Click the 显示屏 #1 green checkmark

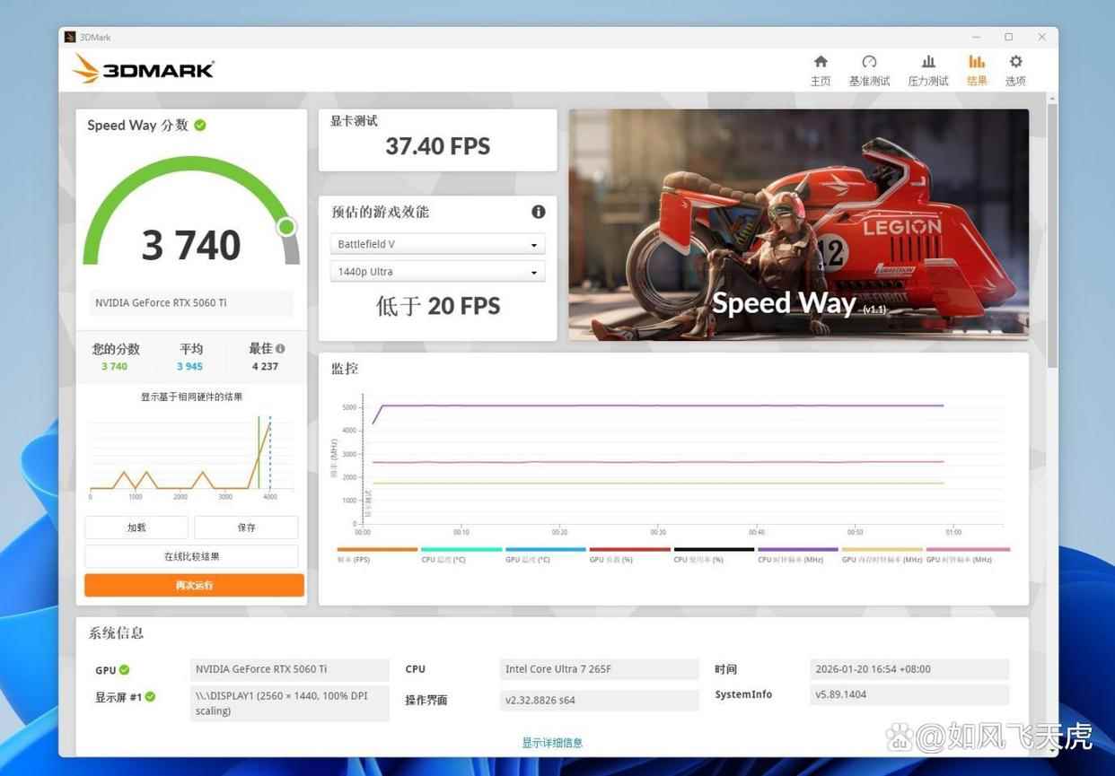(151, 696)
